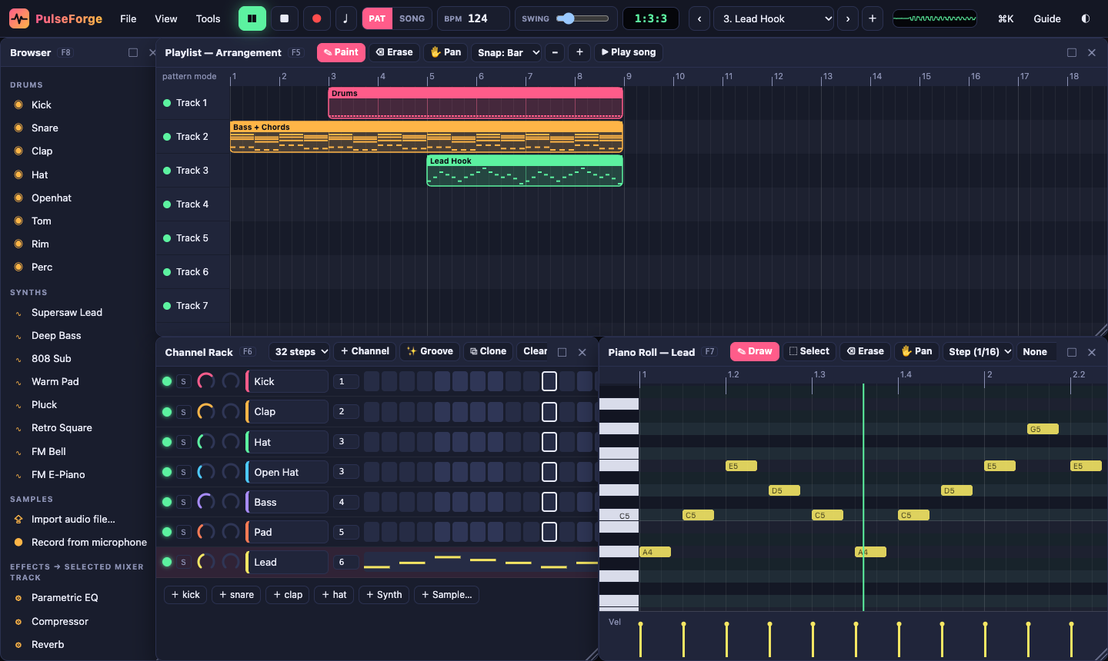Choose the 808 Sub synth preset
1108x661 pixels.
pos(78,358)
